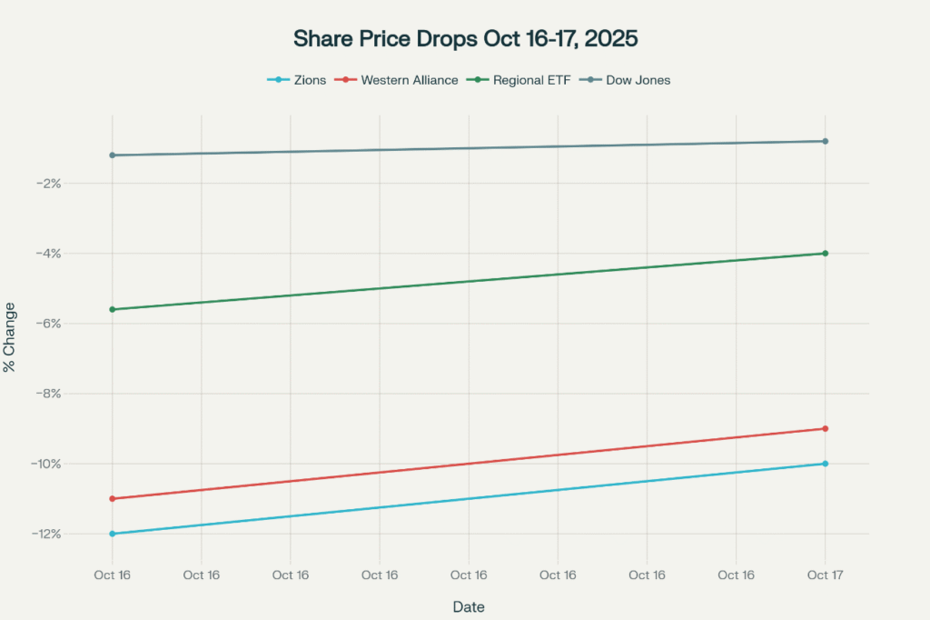Select Western Alliance point at Oct 17
Screen dimensions: 930x620
coord(825,428)
